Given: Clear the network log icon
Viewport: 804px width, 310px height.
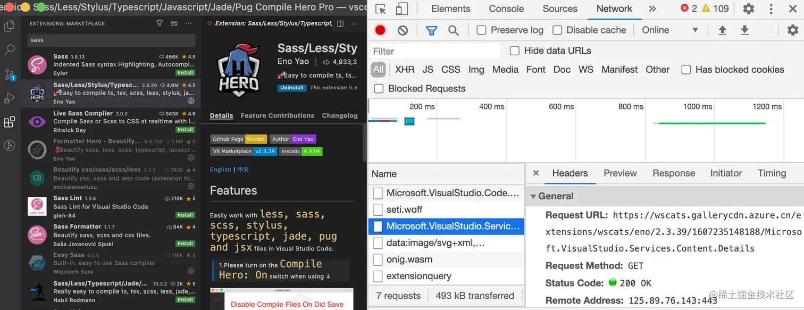Looking at the screenshot, I should coord(403,30).
